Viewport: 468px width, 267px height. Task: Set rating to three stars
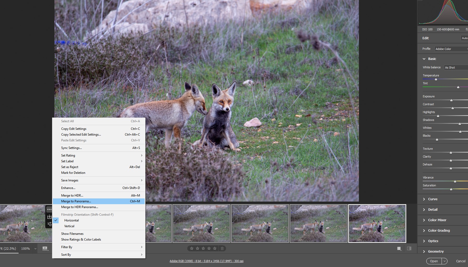[x=203, y=248]
